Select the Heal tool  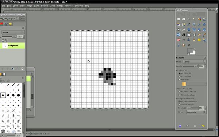click(x=199, y=40)
